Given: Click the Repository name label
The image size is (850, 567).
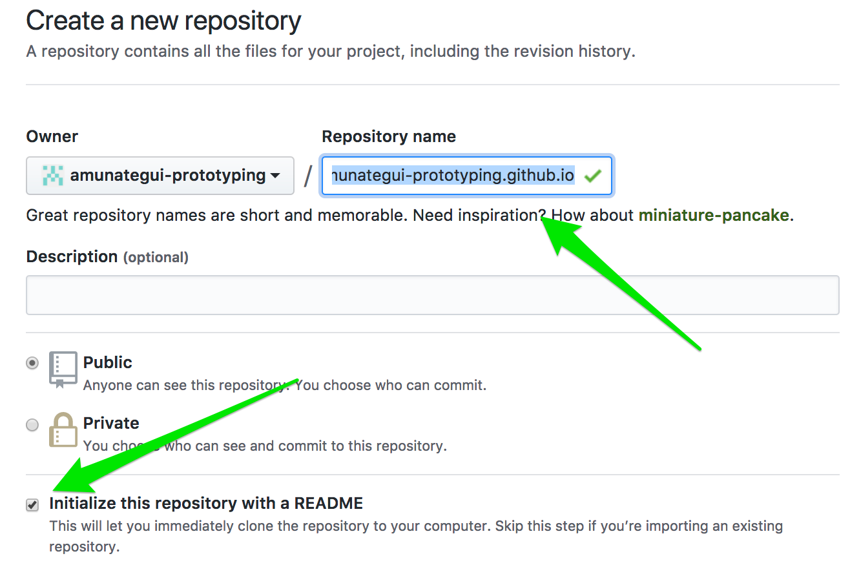Looking at the screenshot, I should coord(389,136).
